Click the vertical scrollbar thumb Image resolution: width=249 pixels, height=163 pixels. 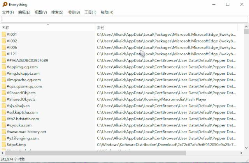[246, 32]
